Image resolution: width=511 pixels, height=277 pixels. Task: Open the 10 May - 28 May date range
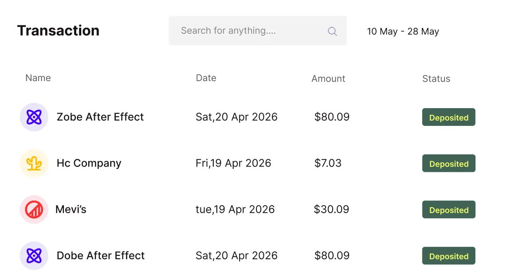click(x=403, y=31)
